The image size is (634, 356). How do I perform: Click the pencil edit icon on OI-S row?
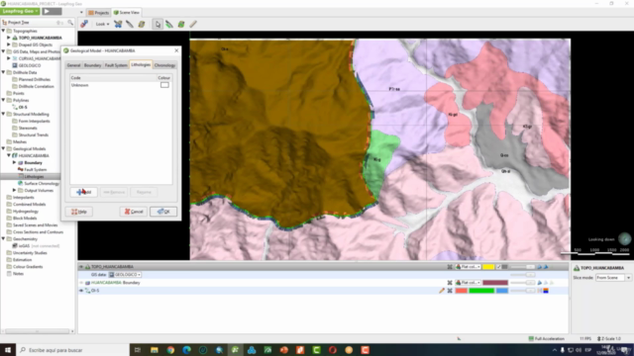pos(442,291)
